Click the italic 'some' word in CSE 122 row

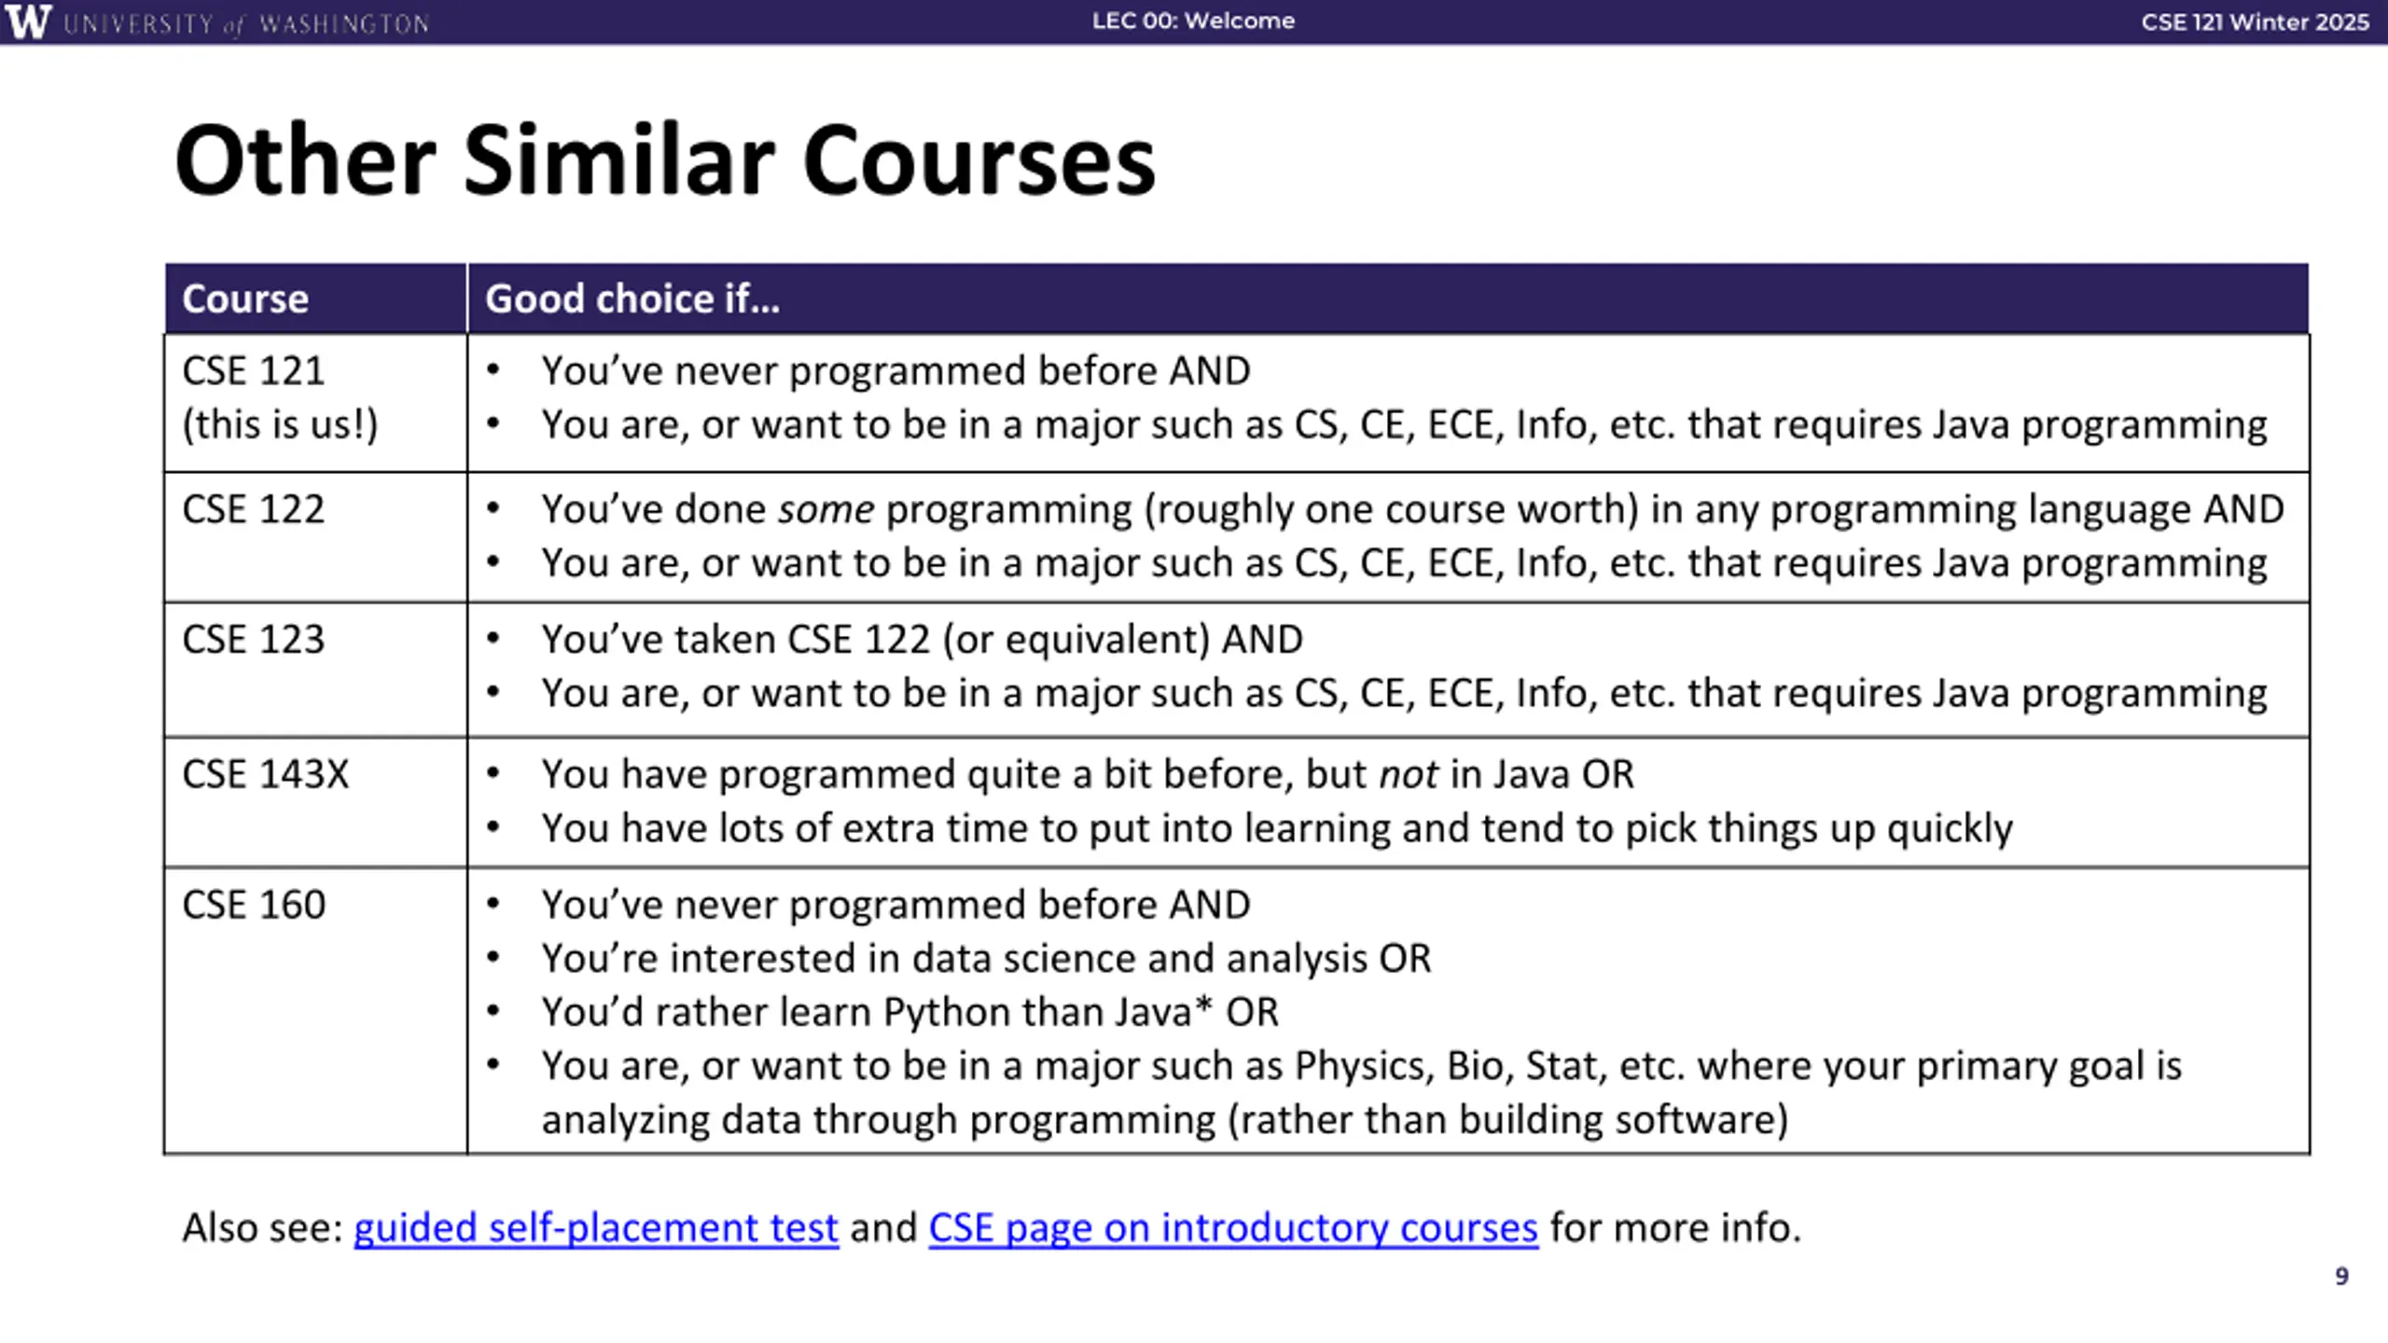tap(826, 510)
